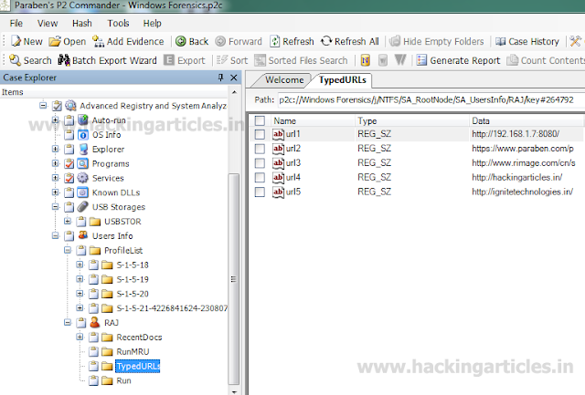Viewport: 585px width, 395px height.
Task: Open the Hash menu
Action: tap(82, 23)
